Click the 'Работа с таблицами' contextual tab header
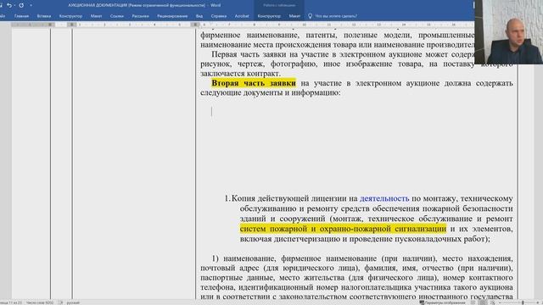543x305 pixels. [279, 5]
